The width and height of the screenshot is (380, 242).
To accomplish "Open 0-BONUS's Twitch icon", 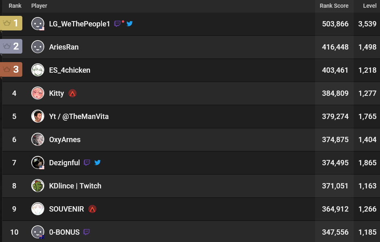I will pos(86,232).
